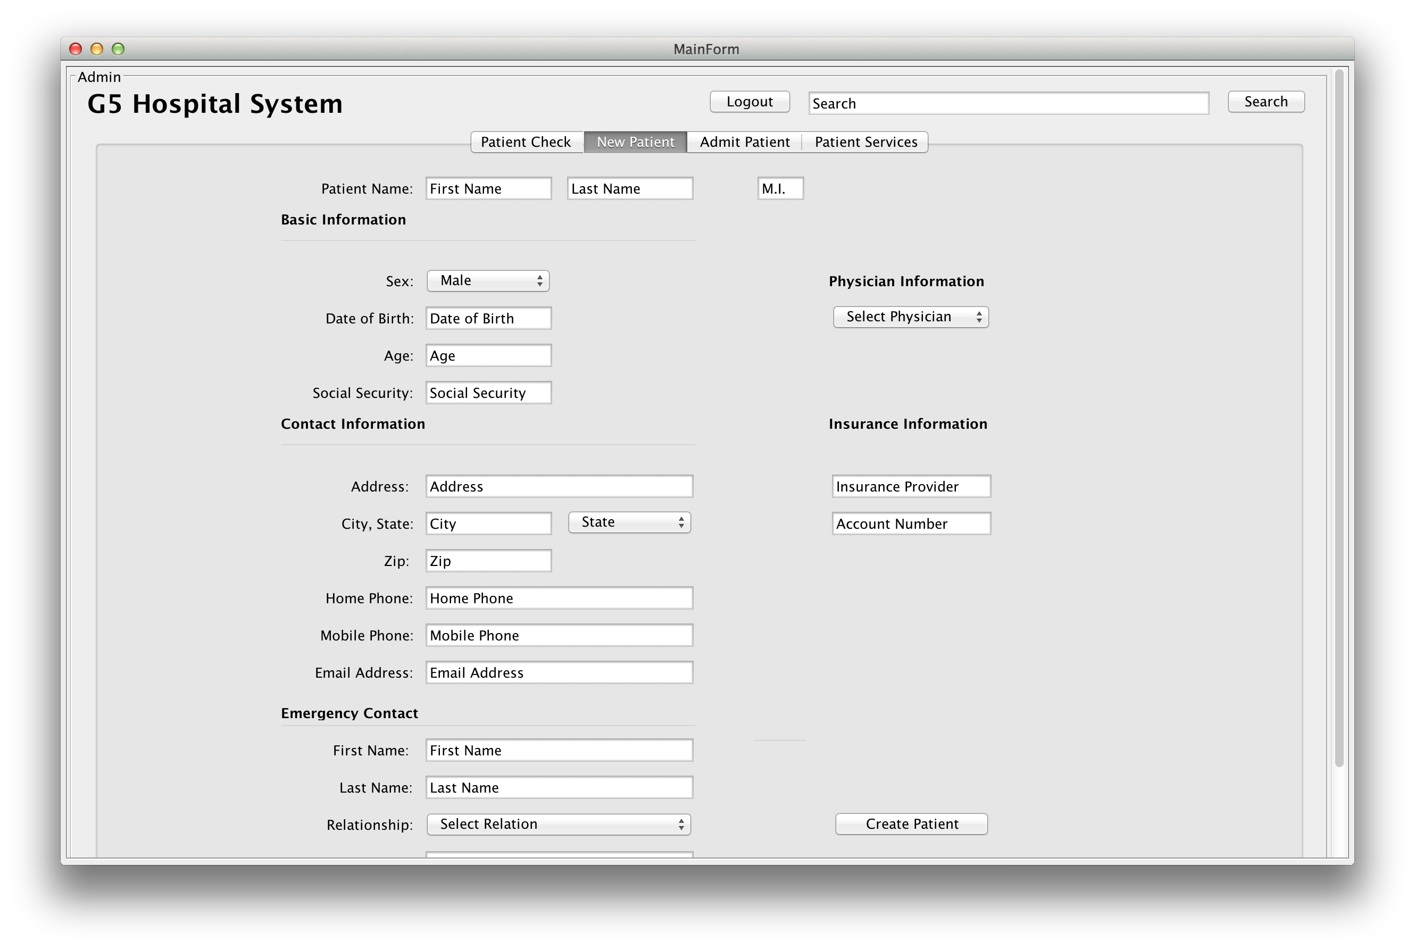Type in the First Name field
Viewport: 1415px width, 949px height.
tap(488, 188)
